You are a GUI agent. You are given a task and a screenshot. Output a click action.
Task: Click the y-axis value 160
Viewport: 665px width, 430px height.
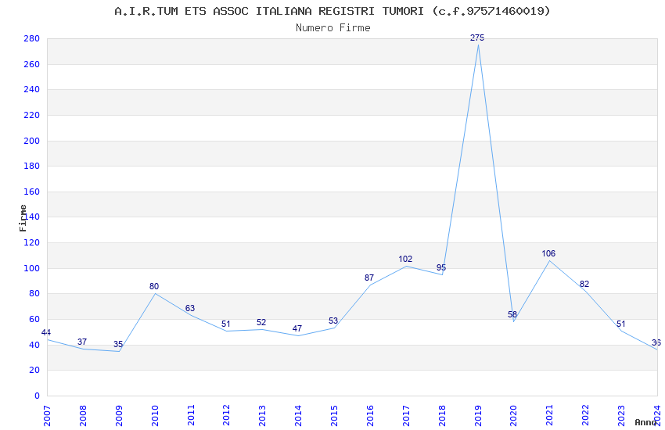coord(32,192)
